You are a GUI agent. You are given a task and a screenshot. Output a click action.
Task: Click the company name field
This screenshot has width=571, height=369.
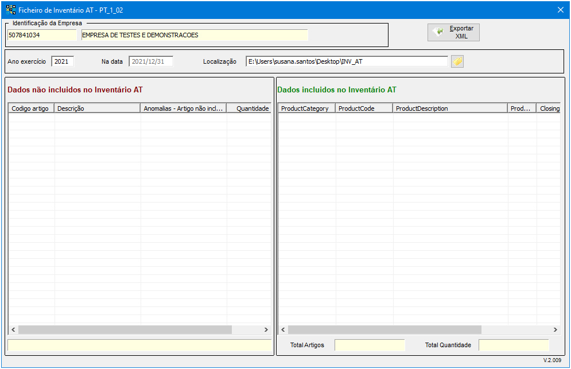194,35
